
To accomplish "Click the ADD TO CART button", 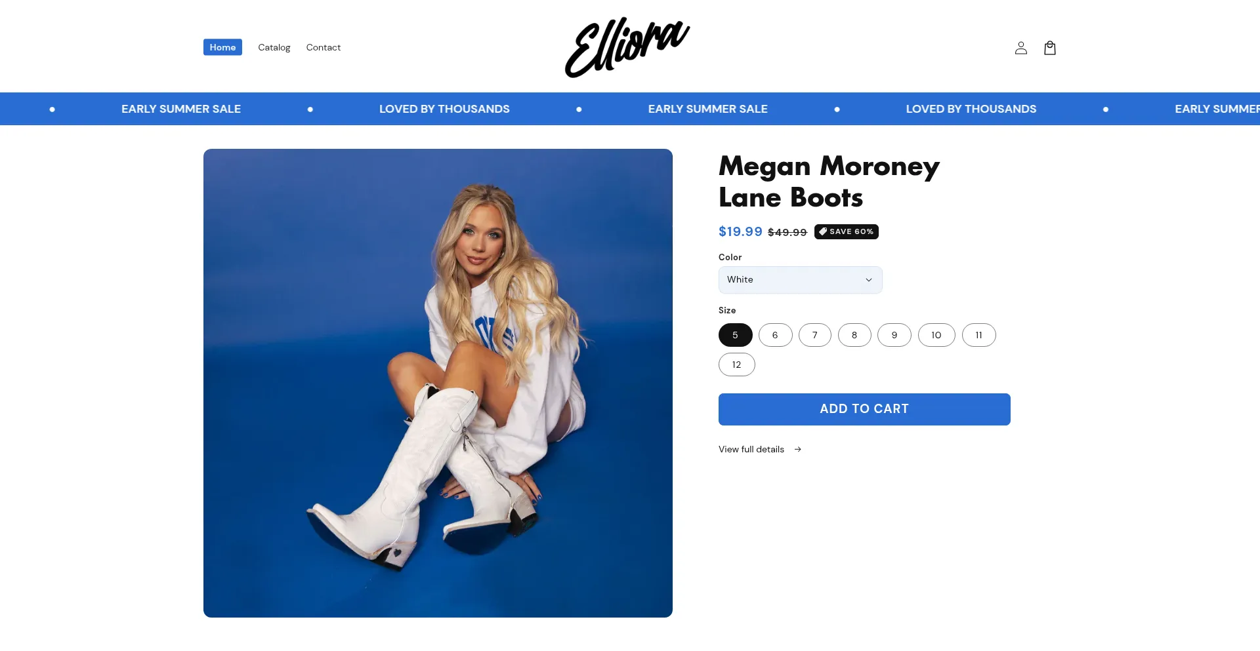I will [864, 409].
